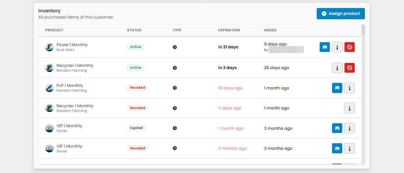
Task: Show info for revoked Recycler Monthly
Action: (x=349, y=108)
